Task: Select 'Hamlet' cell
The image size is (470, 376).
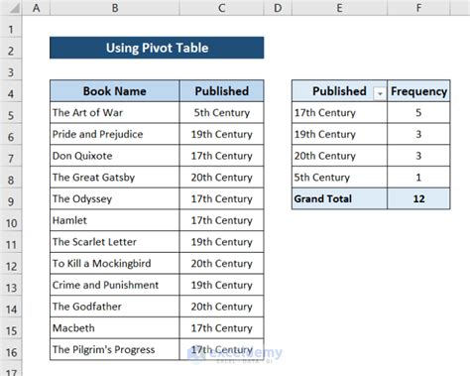Action: (115, 220)
